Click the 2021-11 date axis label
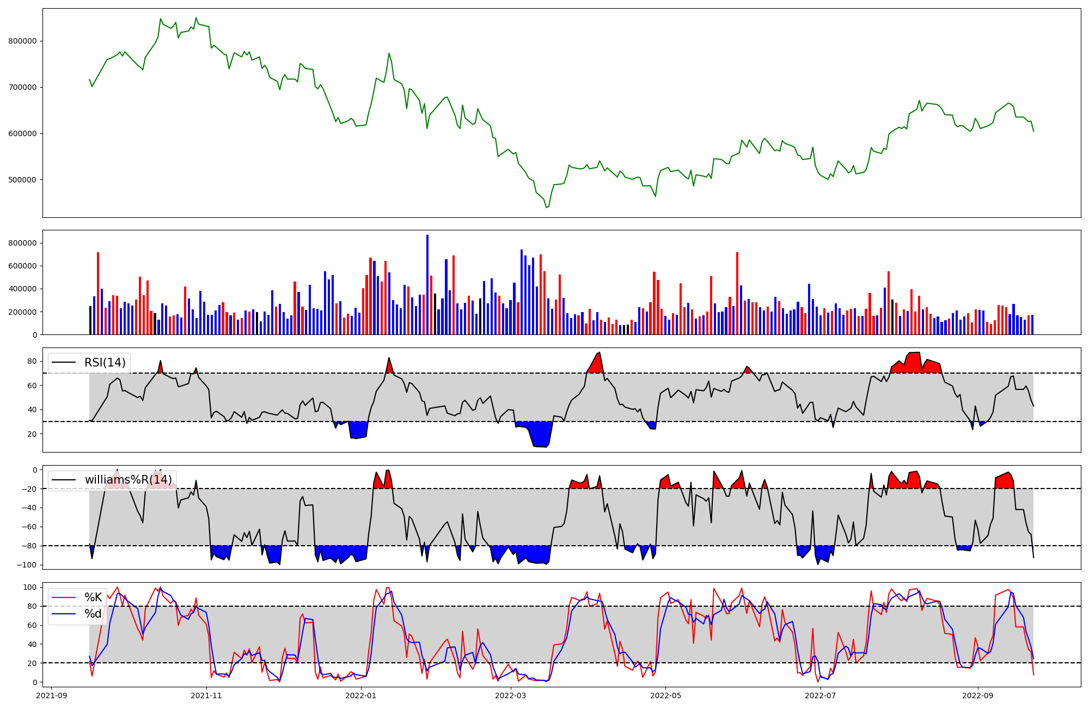 207,695
